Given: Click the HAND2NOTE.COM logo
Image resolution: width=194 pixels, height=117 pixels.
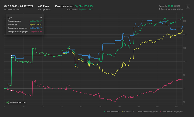Looking at the screenshot, I should pyautogui.click(x=16, y=103).
